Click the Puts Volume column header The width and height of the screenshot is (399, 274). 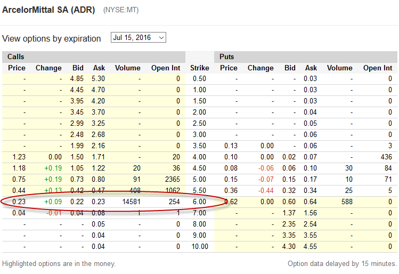pyautogui.click(x=340, y=68)
